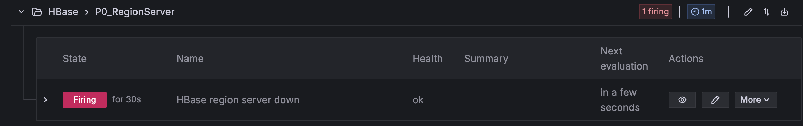Click the '1 firing' status badge
Viewport: 803px width, 126px height.
[655, 12]
